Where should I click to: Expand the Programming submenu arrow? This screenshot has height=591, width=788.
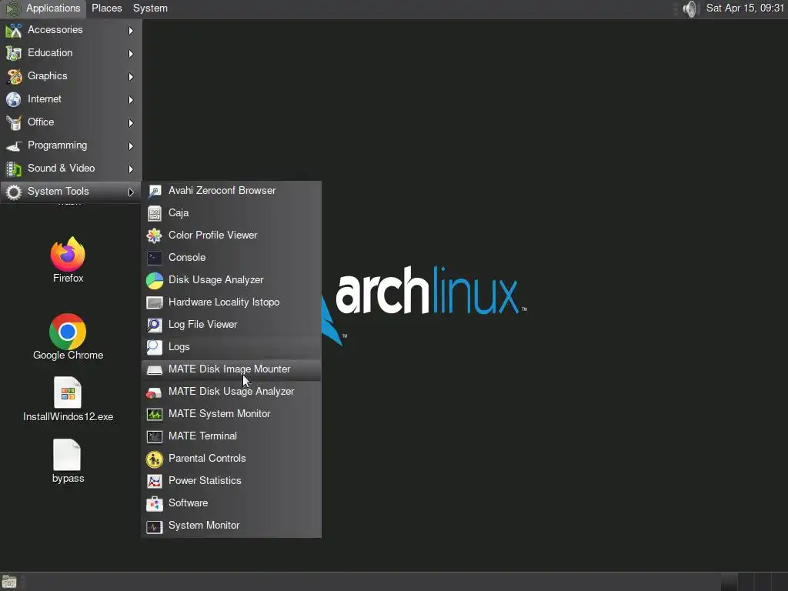131,146
